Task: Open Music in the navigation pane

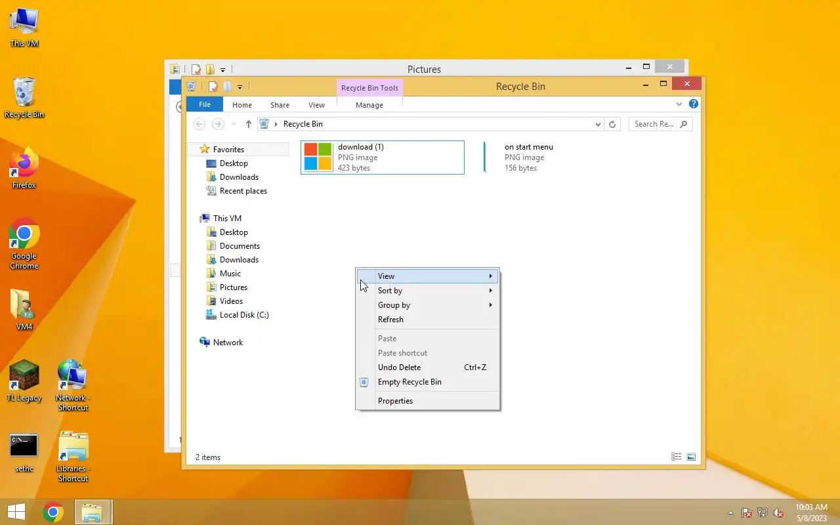Action: click(230, 274)
